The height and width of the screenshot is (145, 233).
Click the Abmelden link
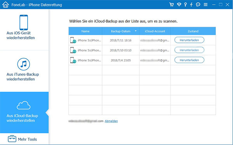[x=111, y=121]
